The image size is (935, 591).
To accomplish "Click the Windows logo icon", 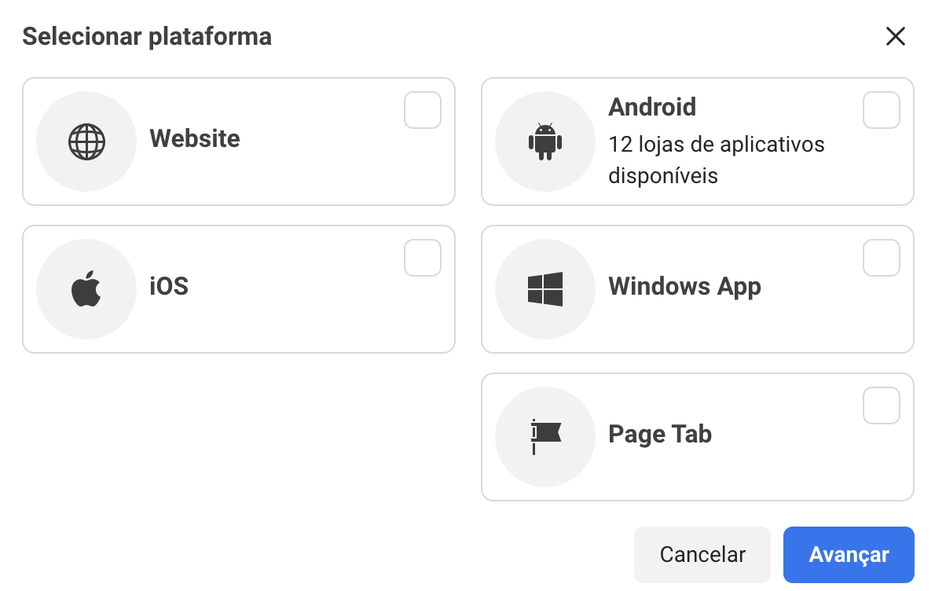I will (545, 289).
